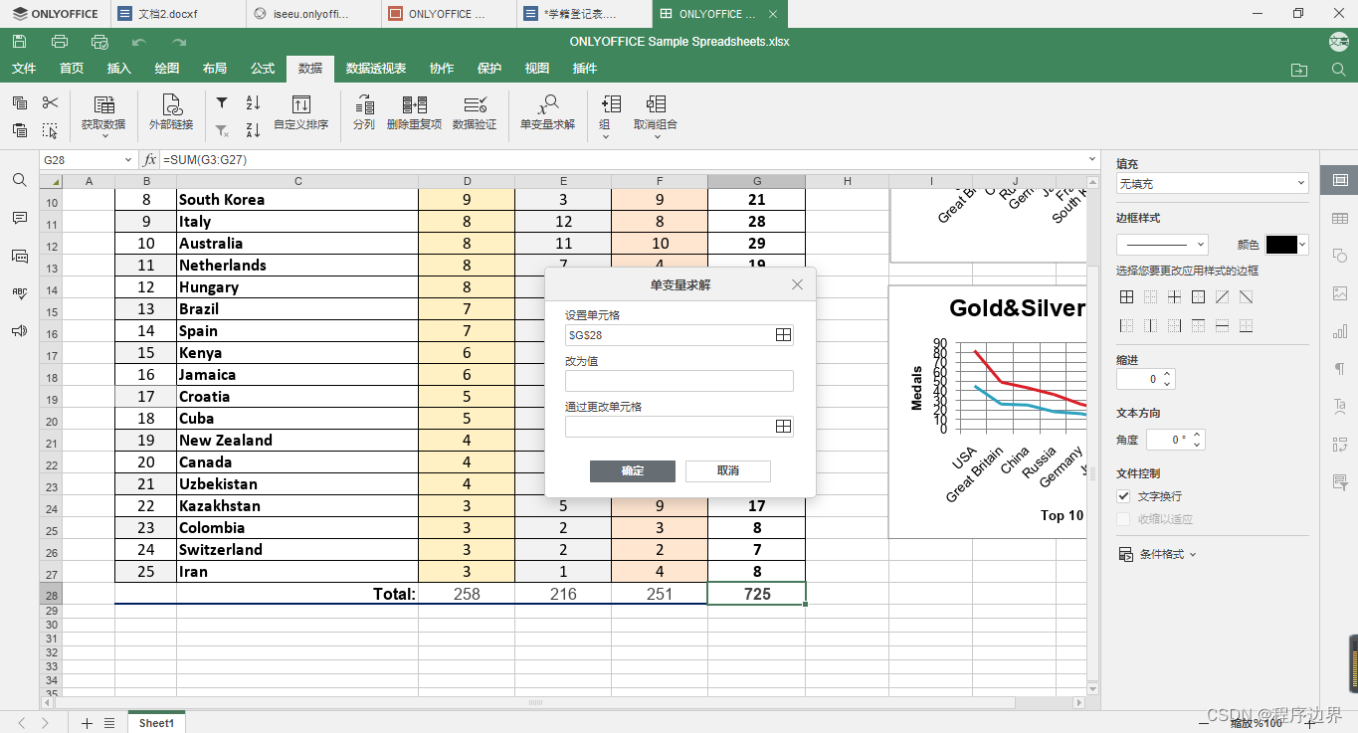Switch to 插入 Insert ribbon tab
The image size is (1358, 733).
point(119,69)
